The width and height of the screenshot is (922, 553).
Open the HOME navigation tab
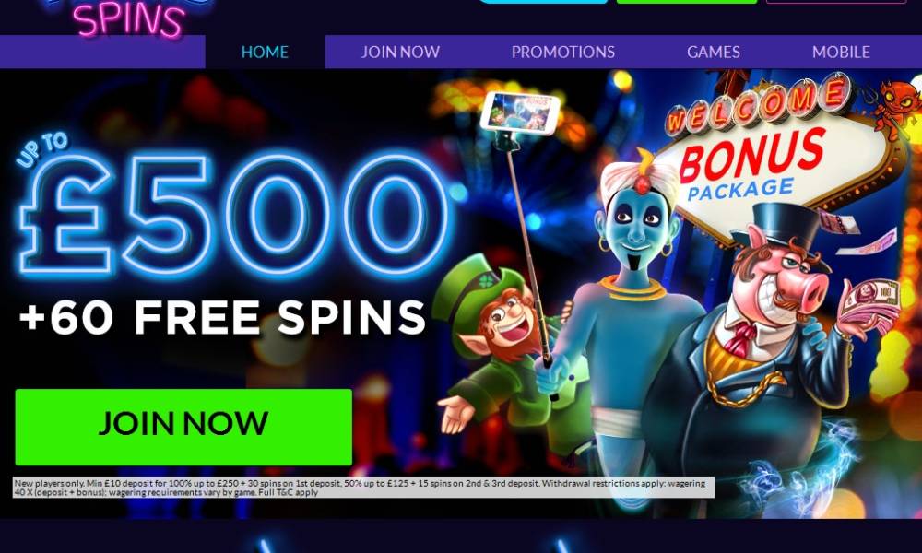265,52
